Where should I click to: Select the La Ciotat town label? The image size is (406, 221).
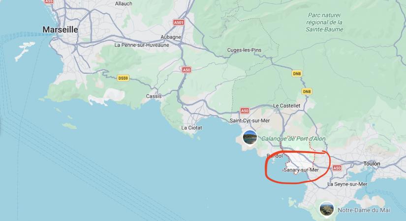[191, 128]
